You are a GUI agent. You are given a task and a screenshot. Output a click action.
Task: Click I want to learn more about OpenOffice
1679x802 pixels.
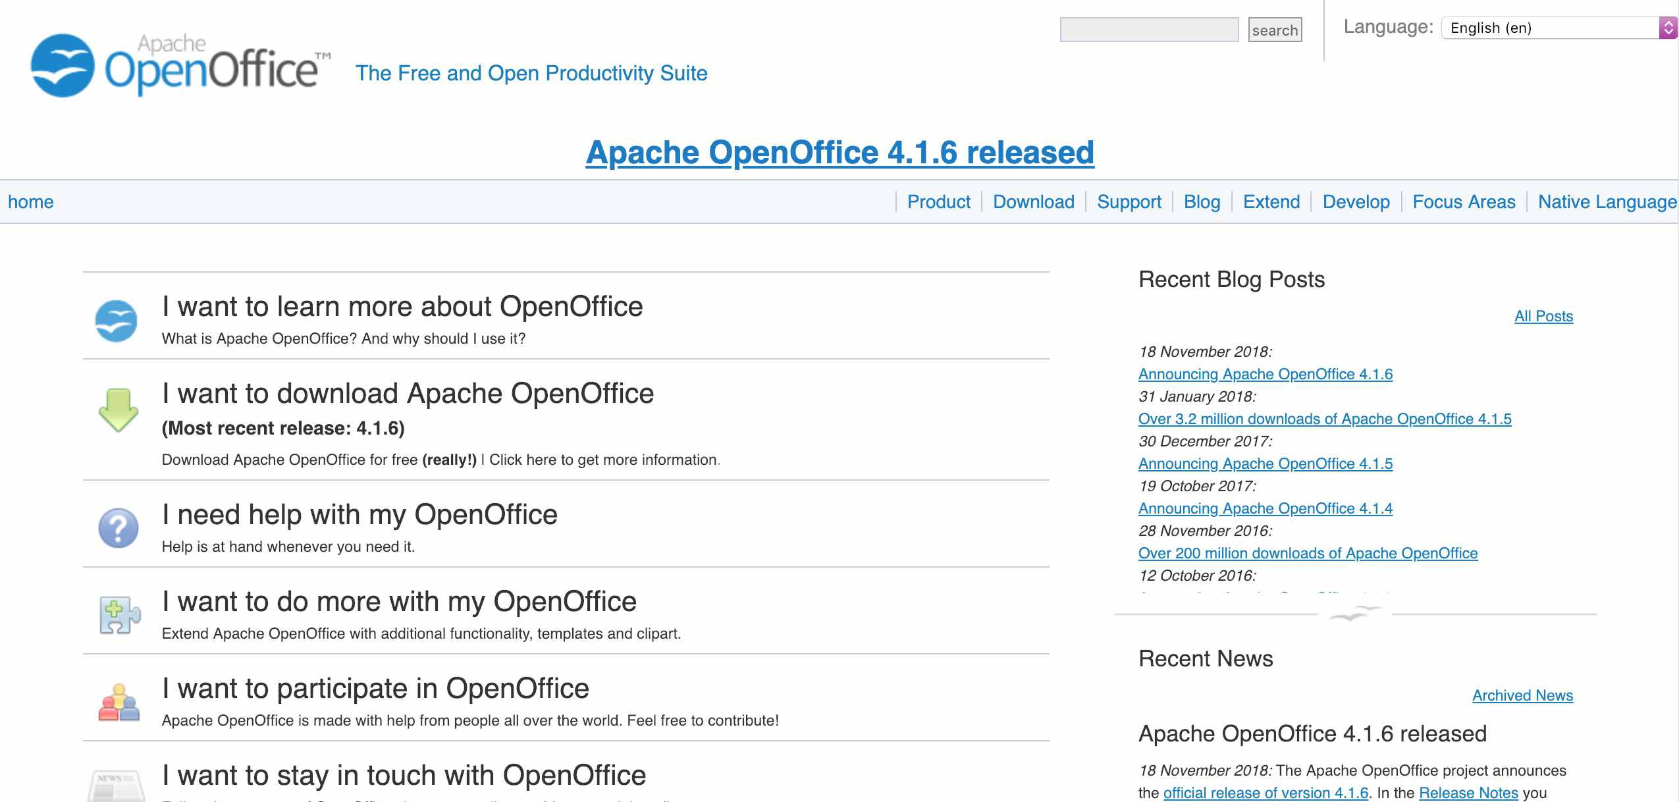coord(402,307)
